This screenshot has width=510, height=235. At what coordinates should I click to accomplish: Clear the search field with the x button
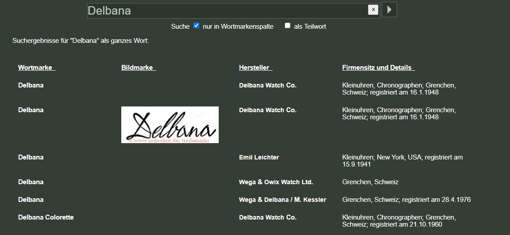point(373,10)
